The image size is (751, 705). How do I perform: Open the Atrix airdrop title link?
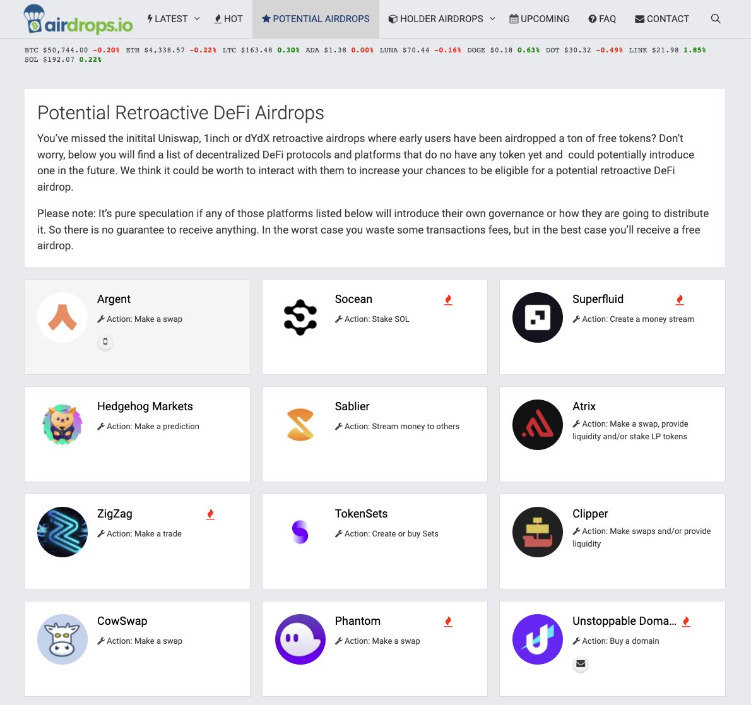(584, 406)
